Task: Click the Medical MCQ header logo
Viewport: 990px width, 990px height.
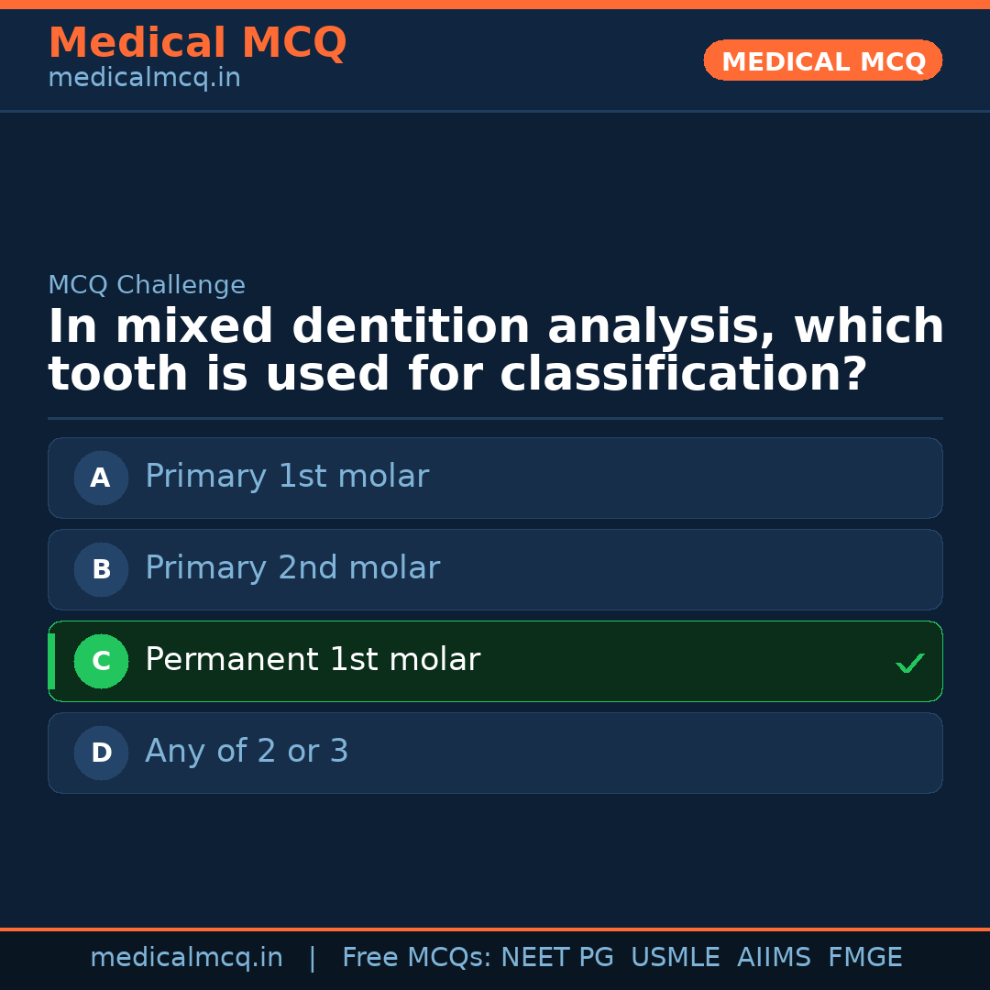Action: 197,43
